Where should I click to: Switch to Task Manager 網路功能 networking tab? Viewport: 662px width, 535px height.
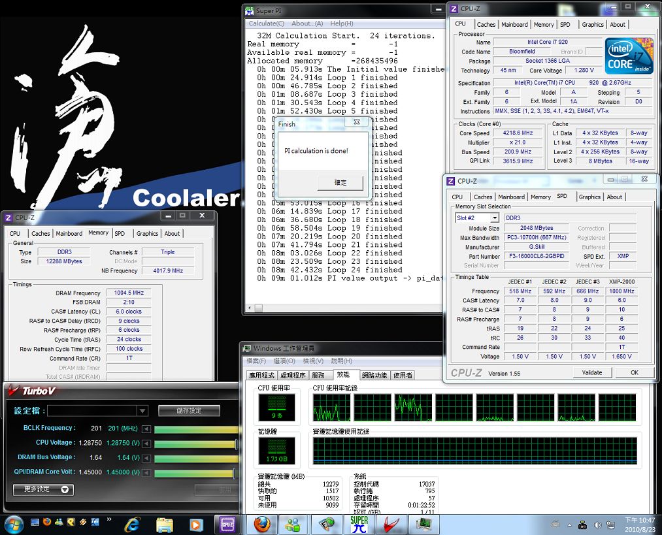pyautogui.click(x=374, y=375)
